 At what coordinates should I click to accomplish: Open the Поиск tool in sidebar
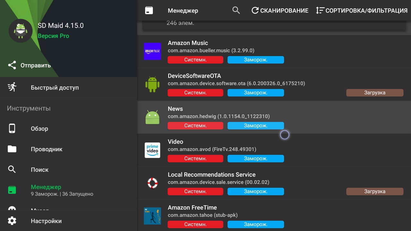coord(68,169)
